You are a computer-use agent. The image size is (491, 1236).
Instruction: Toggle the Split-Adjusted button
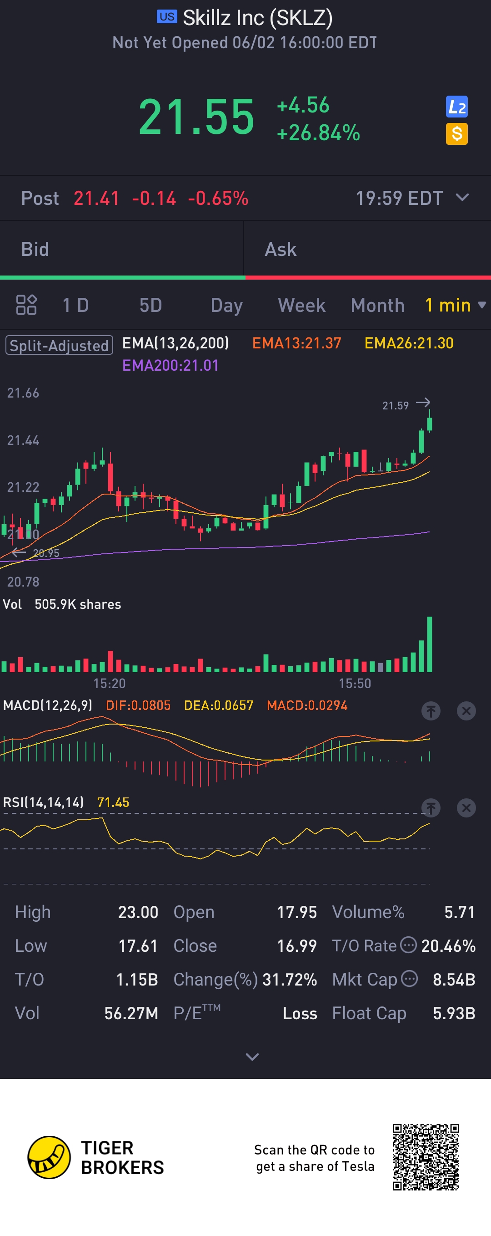tap(59, 346)
